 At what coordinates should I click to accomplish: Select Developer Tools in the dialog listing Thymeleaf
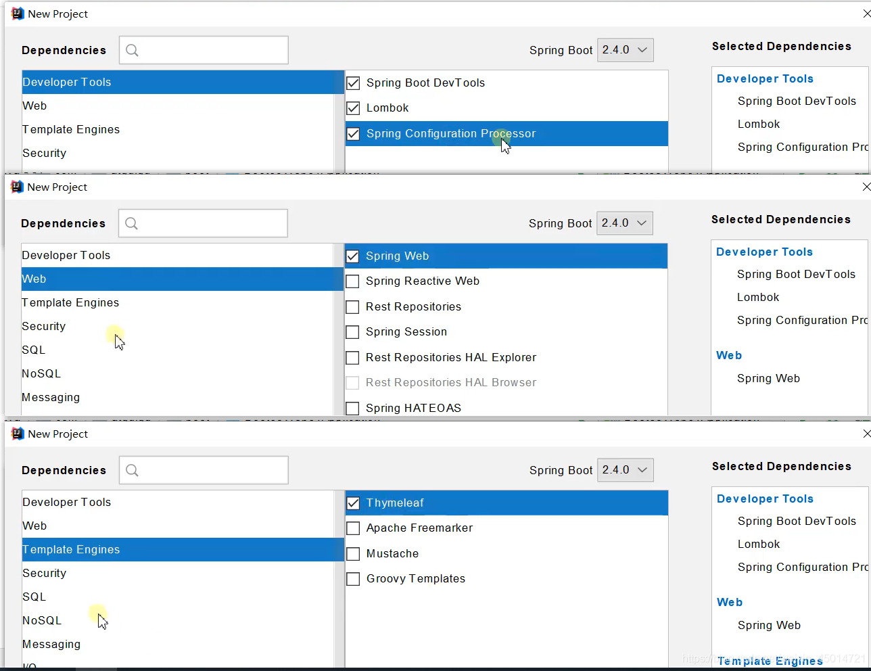pos(179,502)
